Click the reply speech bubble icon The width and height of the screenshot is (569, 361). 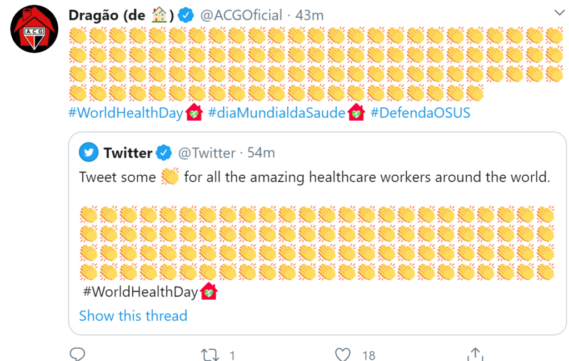tap(78, 354)
